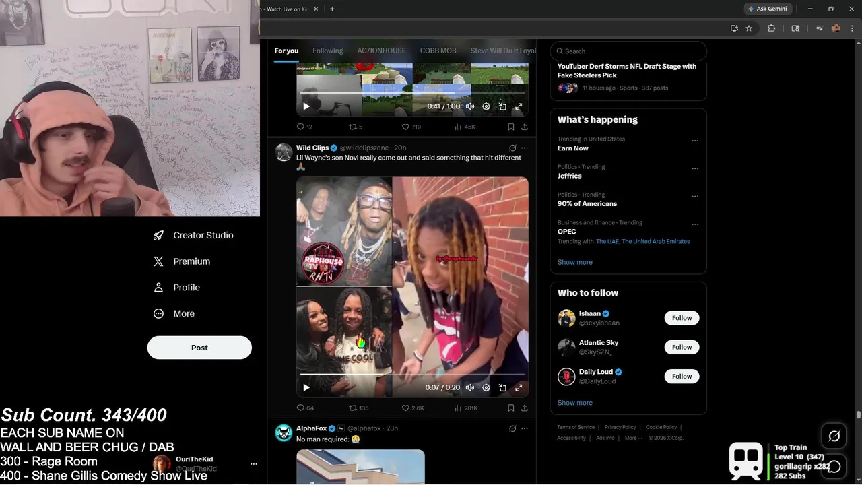This screenshot has width=862, height=485.
Task: Follow Atlantic Sky
Action: (682, 347)
